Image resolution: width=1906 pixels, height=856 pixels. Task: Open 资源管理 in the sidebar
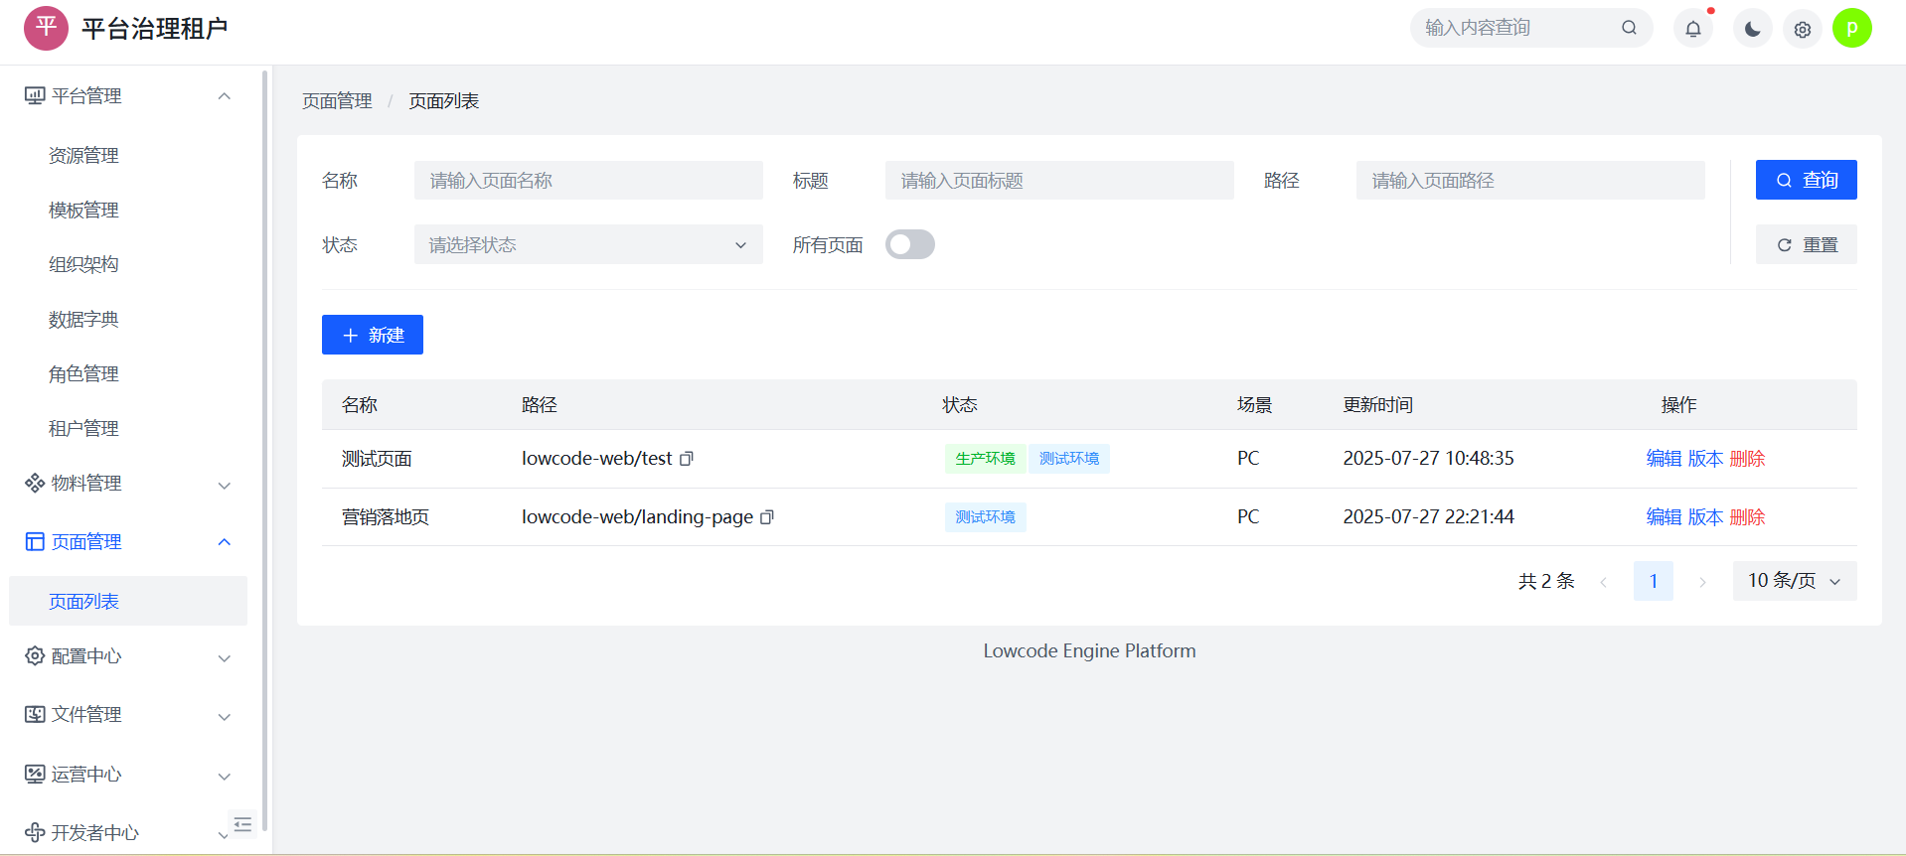pyautogui.click(x=83, y=156)
